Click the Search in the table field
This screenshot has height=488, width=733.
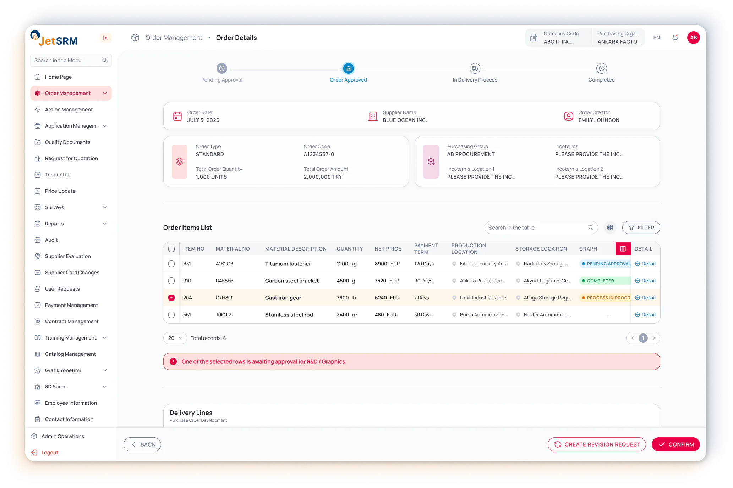[x=541, y=228]
